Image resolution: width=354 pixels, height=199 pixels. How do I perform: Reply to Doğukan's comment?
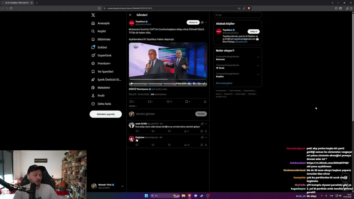[137, 145]
